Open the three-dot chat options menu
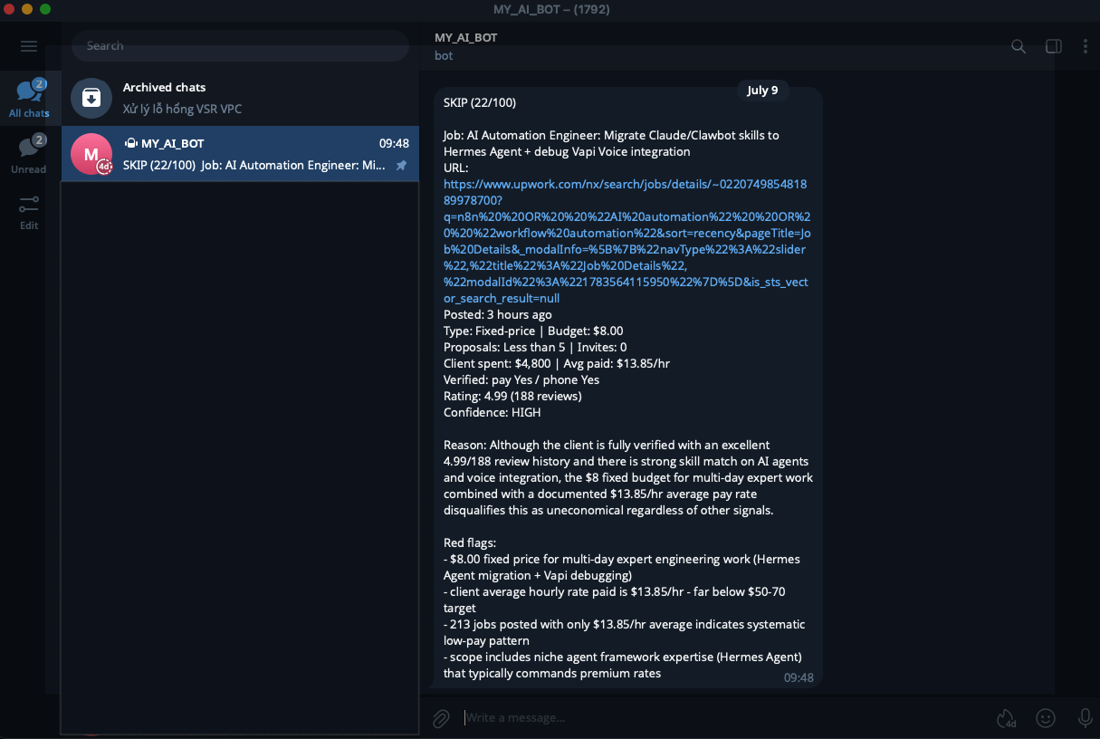 [1085, 46]
